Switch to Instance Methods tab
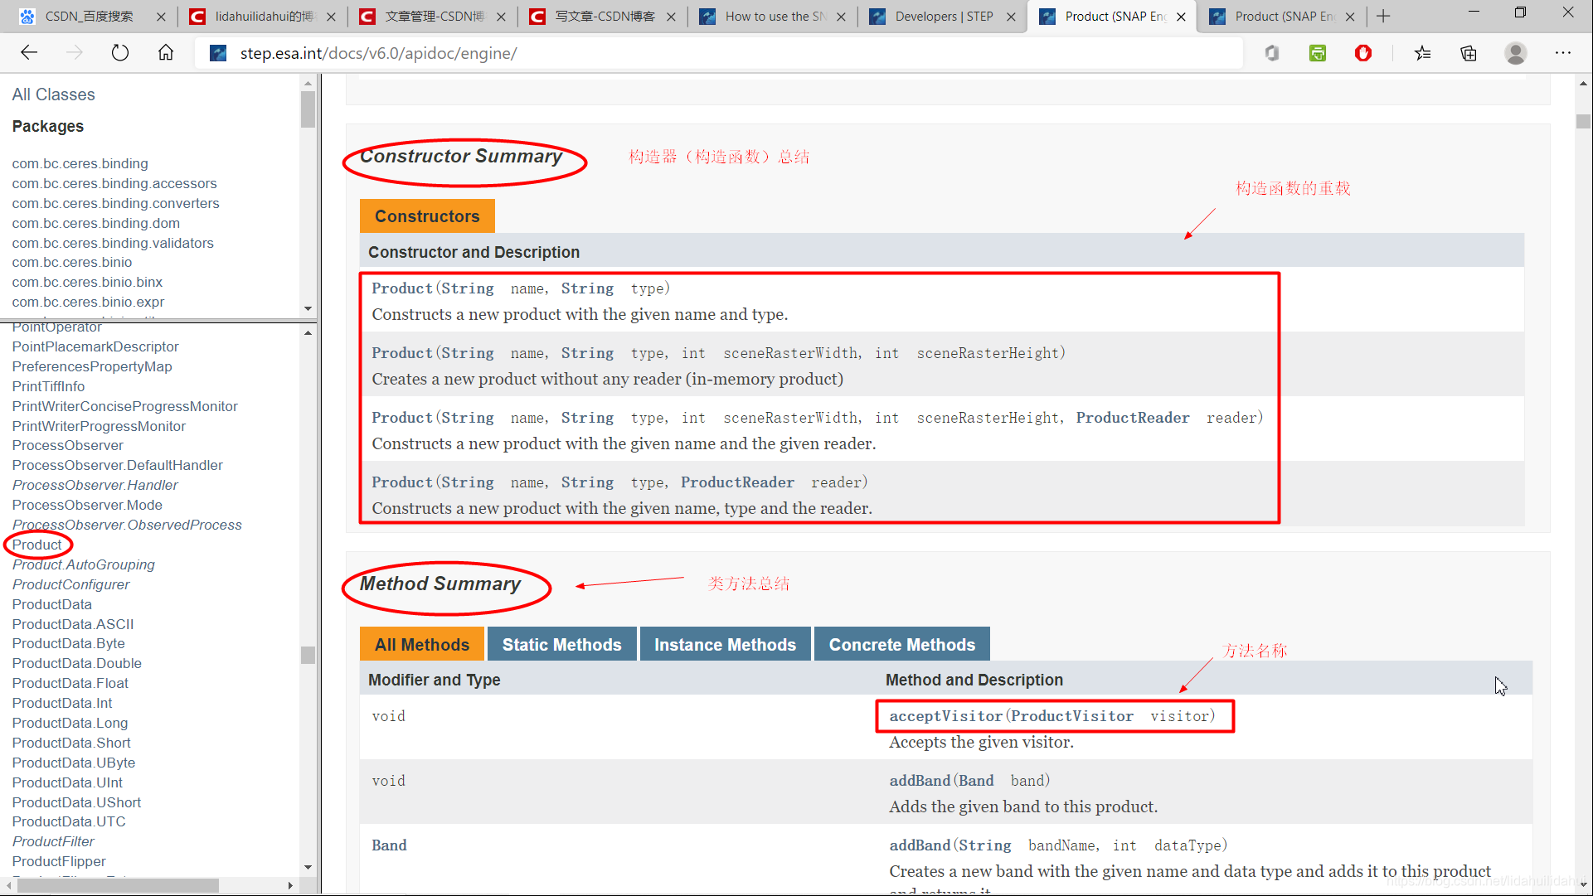1593x896 pixels. point(725,645)
